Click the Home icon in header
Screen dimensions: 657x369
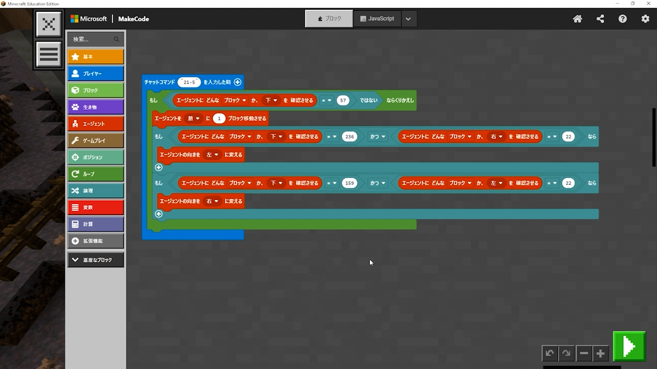pyautogui.click(x=577, y=19)
